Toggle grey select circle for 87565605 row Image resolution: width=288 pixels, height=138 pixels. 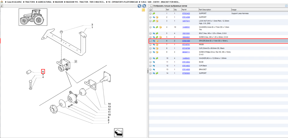tap(150, 73)
